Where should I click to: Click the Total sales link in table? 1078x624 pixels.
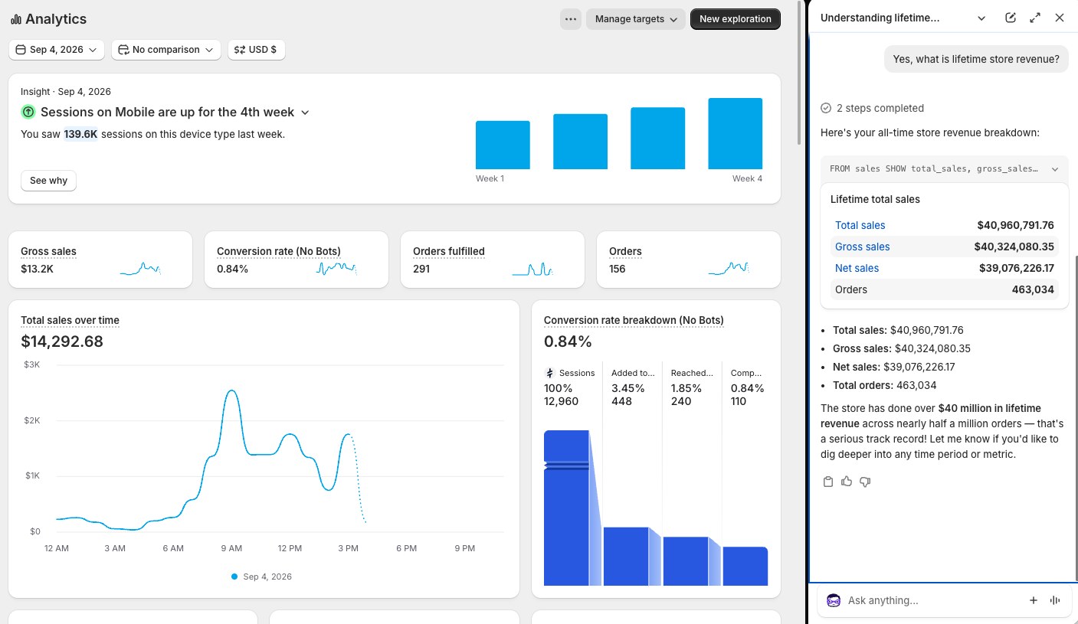(x=860, y=225)
